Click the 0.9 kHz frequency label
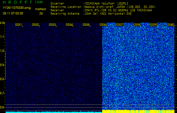Image resolution: width=177 pixels, height=113 pixels. (x=2, y=65)
